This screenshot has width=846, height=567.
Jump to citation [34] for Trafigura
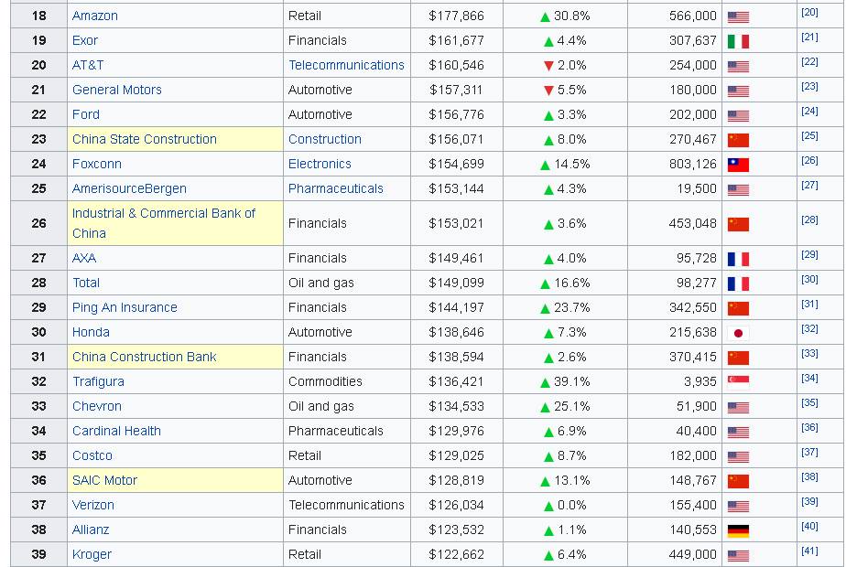(809, 379)
